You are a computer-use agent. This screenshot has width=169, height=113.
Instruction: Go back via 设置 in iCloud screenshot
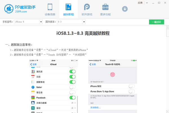tap(34, 64)
